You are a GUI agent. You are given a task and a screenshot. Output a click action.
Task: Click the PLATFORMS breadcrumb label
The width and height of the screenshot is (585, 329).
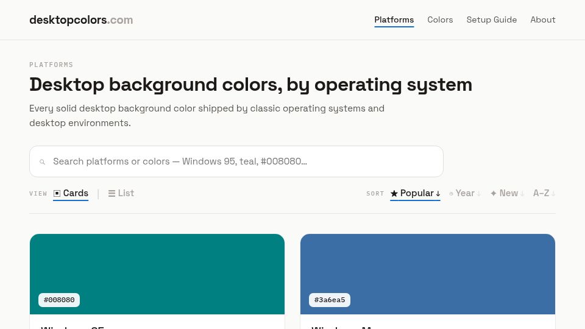(51, 65)
